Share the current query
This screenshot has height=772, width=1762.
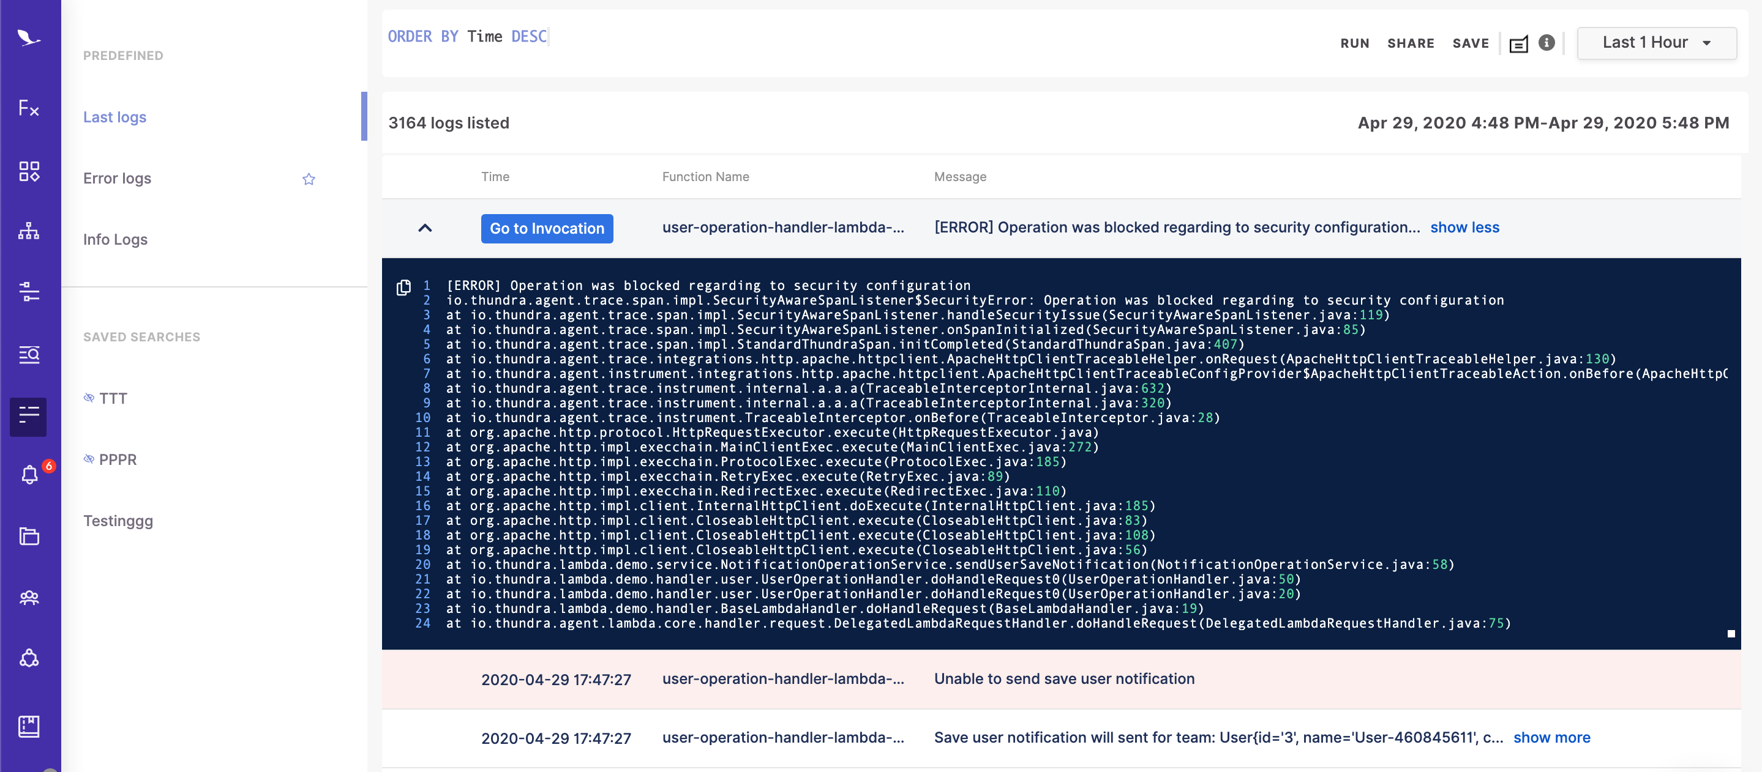(1411, 43)
